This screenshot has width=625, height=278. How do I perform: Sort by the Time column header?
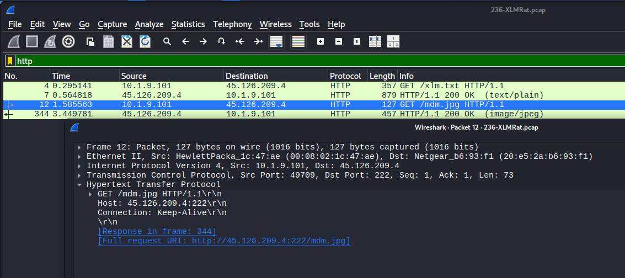(x=85, y=76)
